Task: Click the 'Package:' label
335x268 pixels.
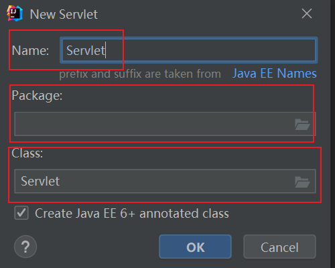Action: pos(37,96)
